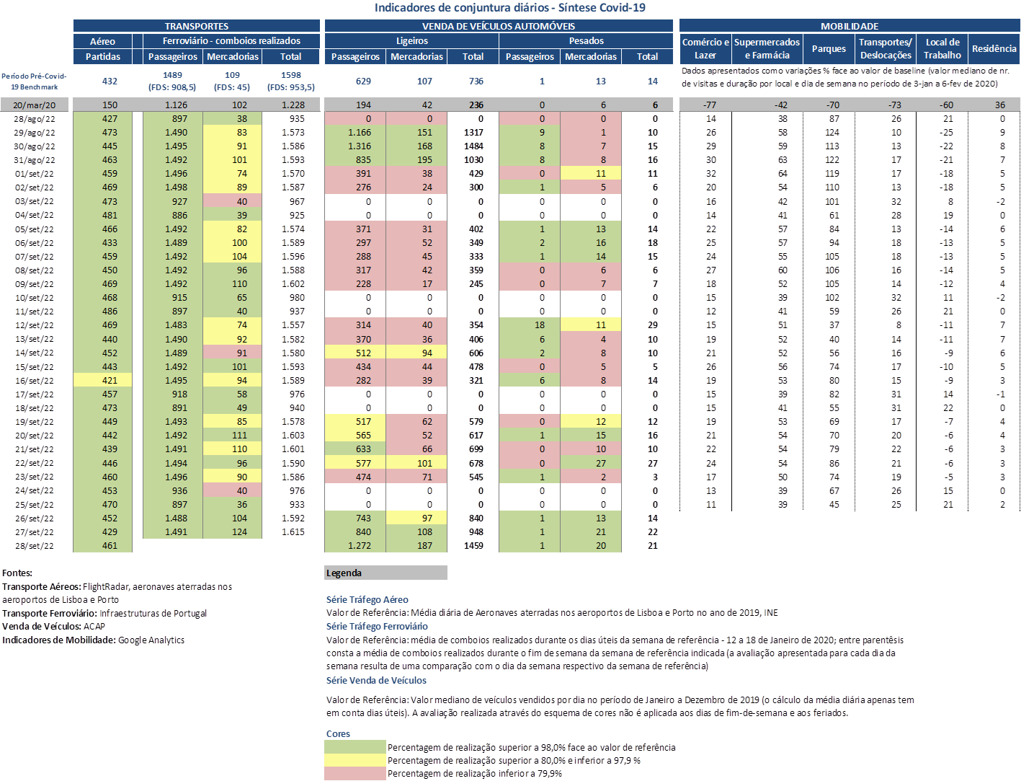This screenshot has width=1021, height=781.
Task: Select the 'Série Tráfego Ferroviário' heading
Action: pos(377,626)
